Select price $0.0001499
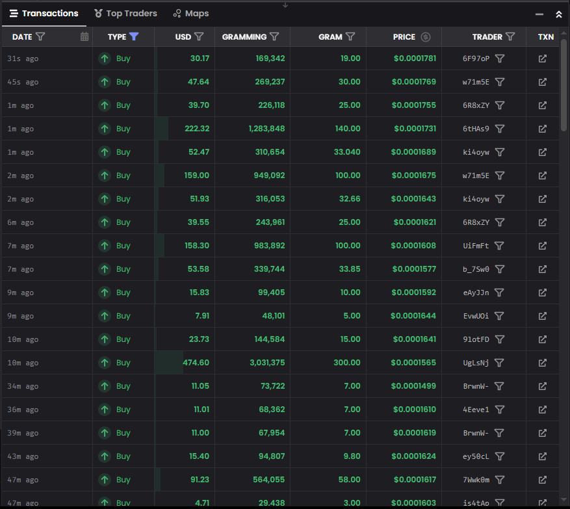 (x=413, y=386)
